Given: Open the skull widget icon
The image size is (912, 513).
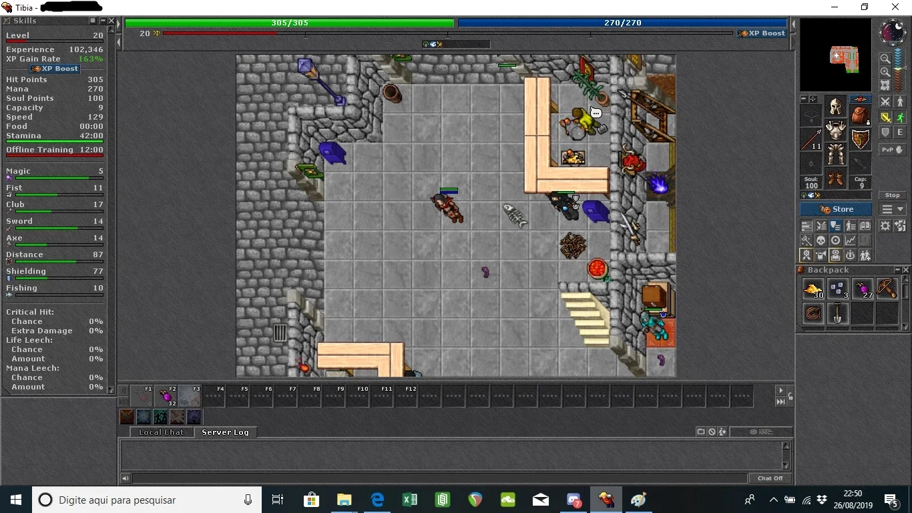Looking at the screenshot, I should (821, 240).
